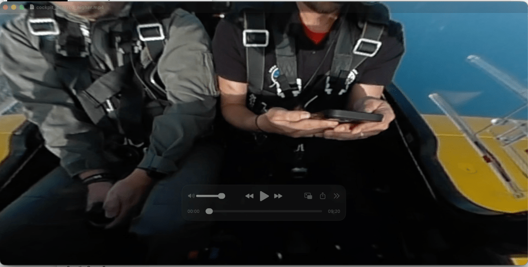The height and width of the screenshot is (267, 528).
Task: Click the file icon in title bar
Action: tap(31, 7)
